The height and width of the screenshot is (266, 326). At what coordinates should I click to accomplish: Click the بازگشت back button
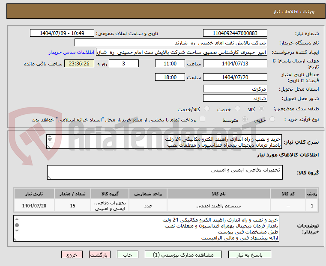point(100,254)
